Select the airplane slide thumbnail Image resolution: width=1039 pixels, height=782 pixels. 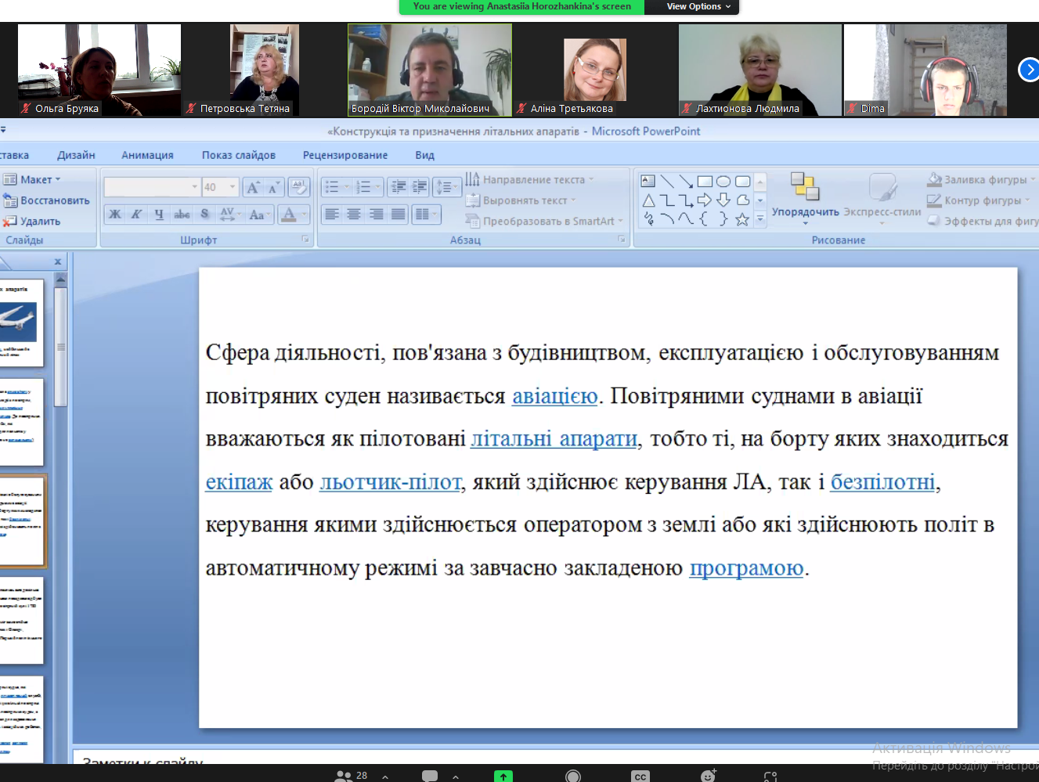20,322
